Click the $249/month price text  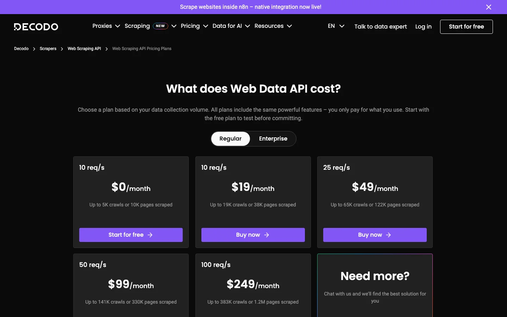(253, 284)
